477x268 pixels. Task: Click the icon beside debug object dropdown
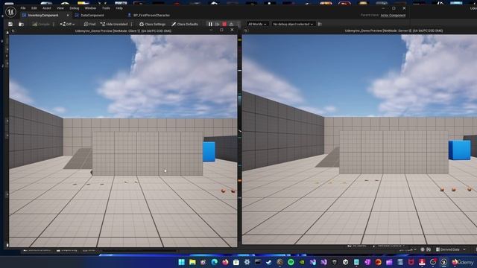point(320,24)
